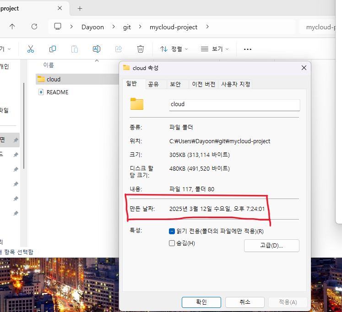Screen dimensions: 342x312
Task: Open the view (보기) dropdown
Action: click(x=215, y=49)
